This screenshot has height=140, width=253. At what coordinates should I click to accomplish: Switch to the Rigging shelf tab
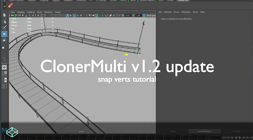tap(56, 1)
